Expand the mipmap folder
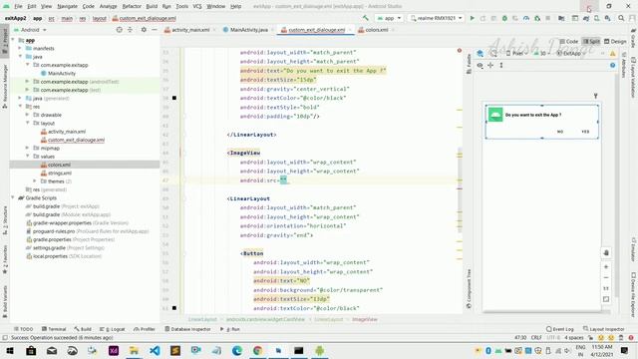 28,149
